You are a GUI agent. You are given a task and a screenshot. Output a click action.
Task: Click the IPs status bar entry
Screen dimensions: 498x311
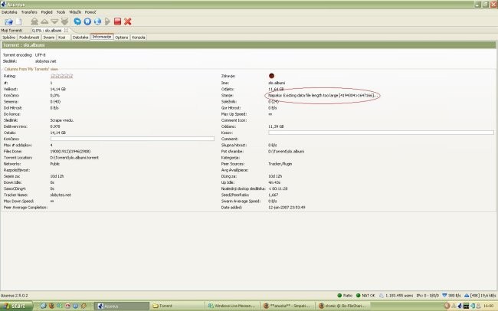click(428, 296)
